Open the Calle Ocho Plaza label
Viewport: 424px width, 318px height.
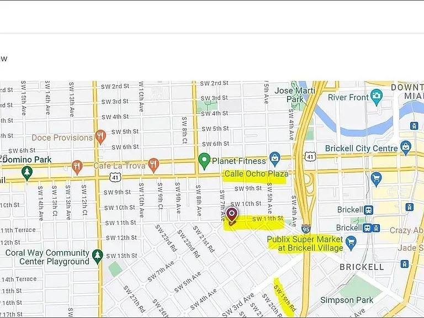point(256,174)
